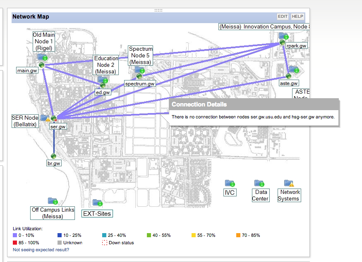
Task: Open the 'Not seeing expected result?' link
Action: [x=41, y=250]
